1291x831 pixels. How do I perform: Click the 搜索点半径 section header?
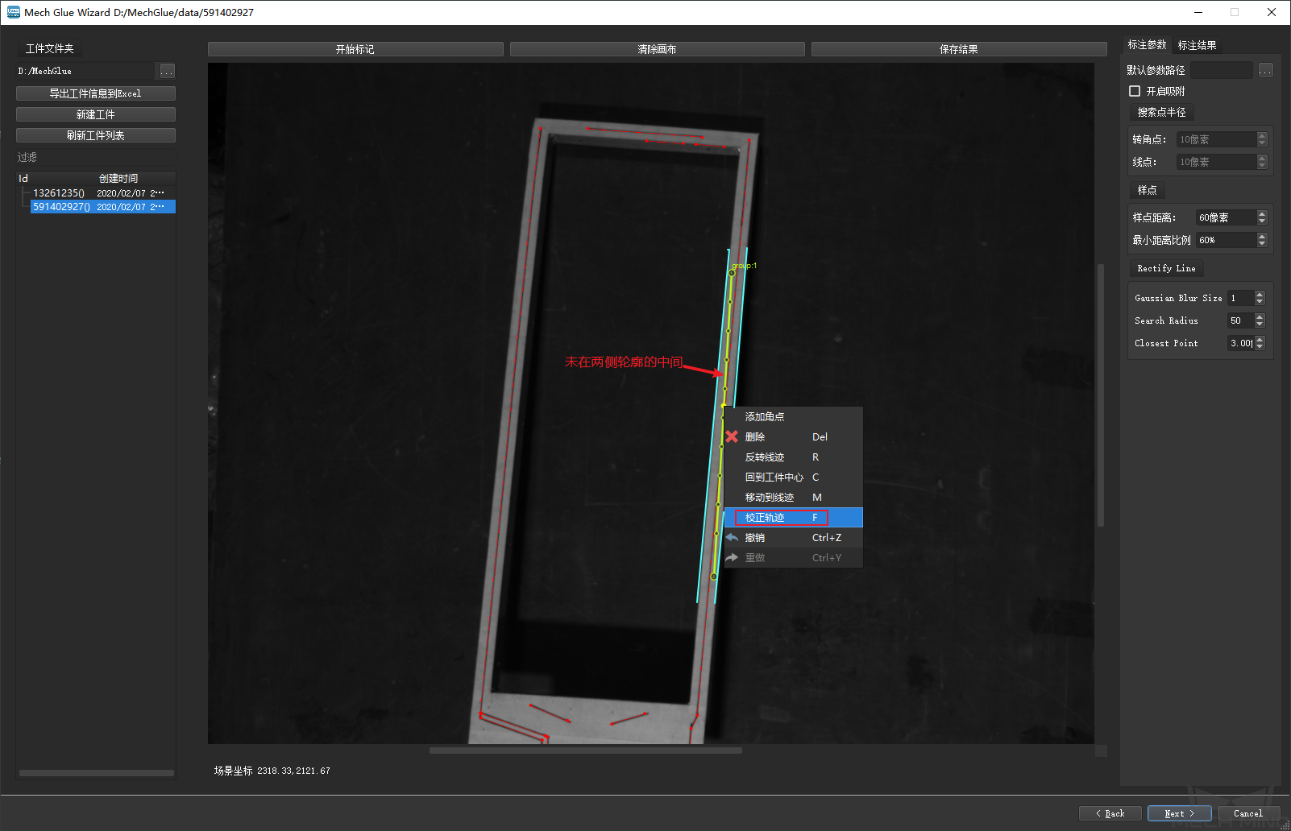pos(1161,112)
